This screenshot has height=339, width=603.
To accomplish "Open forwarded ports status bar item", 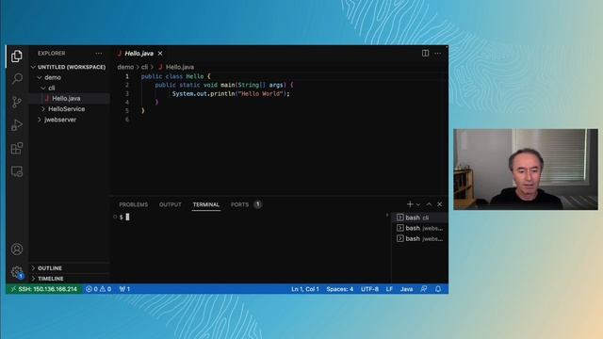I will (124, 289).
